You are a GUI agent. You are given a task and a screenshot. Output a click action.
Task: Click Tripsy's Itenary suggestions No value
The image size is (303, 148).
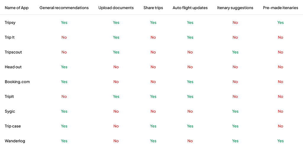point(235,22)
